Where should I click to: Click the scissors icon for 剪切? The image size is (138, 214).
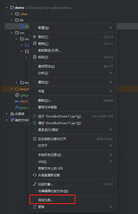(35, 37)
